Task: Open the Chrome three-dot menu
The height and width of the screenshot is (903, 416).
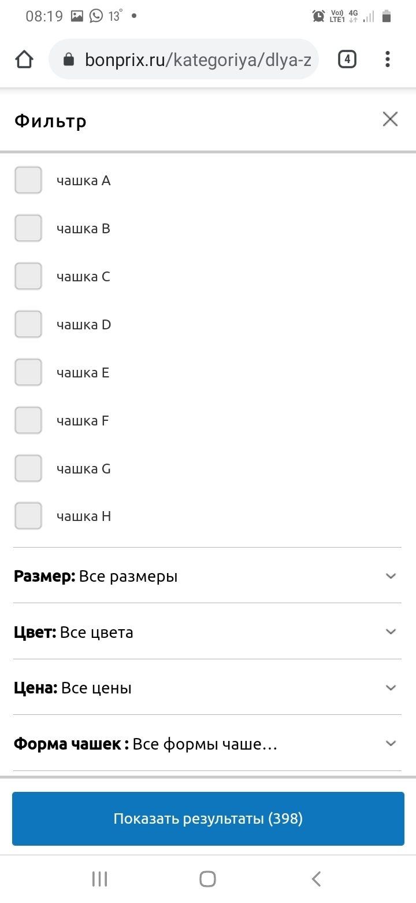Action: click(x=387, y=59)
